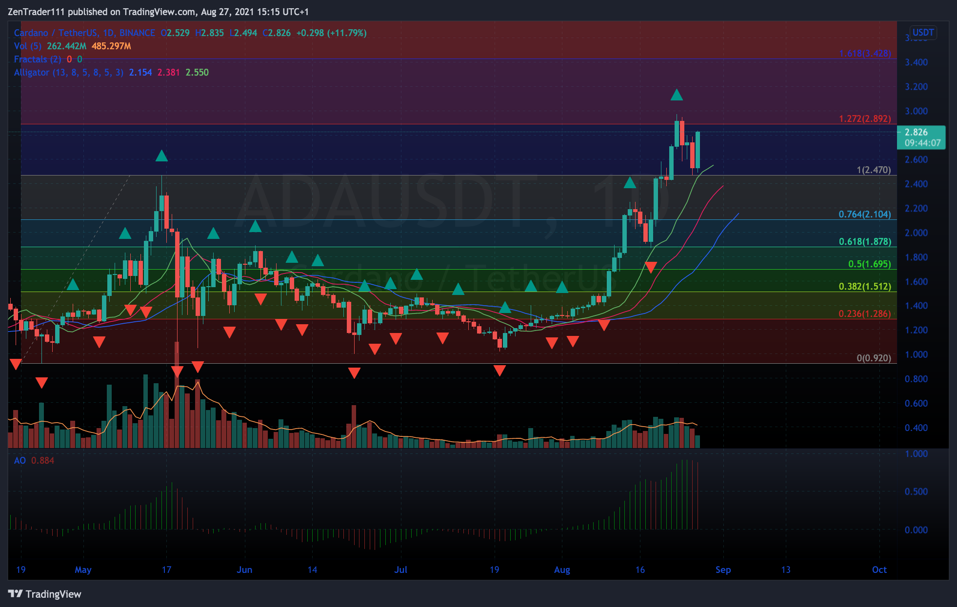
Task: Click the red 1.272(2.892) Fibonacci label
Action: point(864,118)
